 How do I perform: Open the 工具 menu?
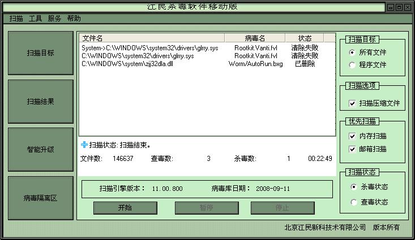coord(35,19)
